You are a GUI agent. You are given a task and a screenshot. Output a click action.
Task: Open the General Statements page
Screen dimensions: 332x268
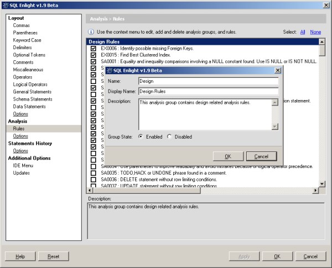coord(33,92)
